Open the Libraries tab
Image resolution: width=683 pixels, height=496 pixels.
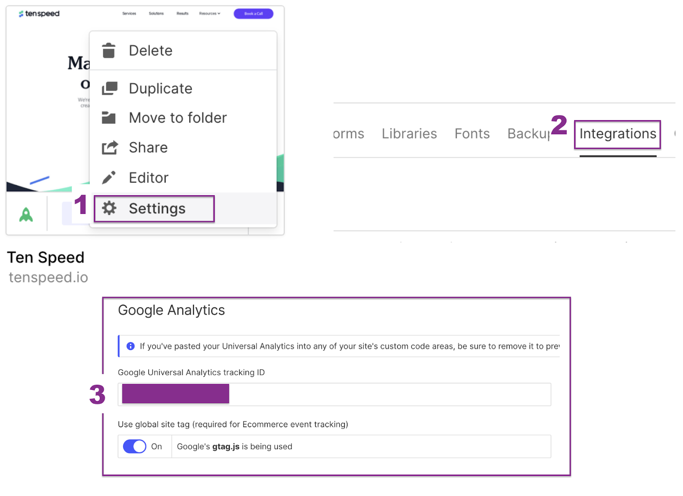click(x=409, y=134)
